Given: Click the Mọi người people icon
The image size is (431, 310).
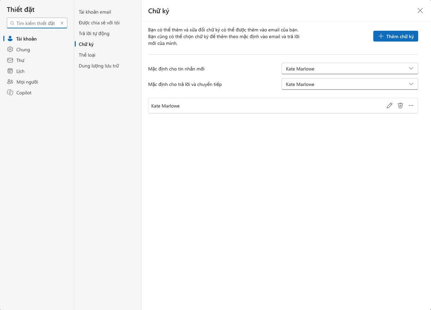Looking at the screenshot, I should (x=10, y=82).
